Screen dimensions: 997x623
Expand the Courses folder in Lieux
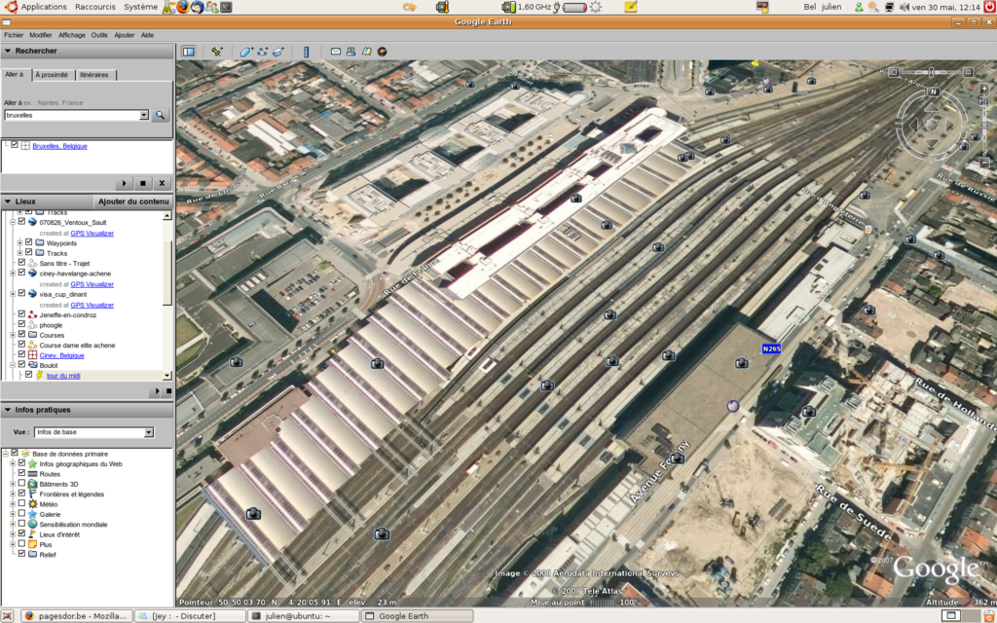12,335
